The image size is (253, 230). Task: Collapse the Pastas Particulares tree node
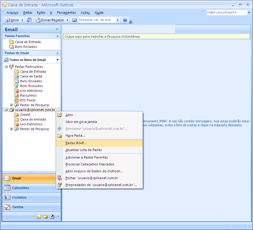click(x=6, y=66)
